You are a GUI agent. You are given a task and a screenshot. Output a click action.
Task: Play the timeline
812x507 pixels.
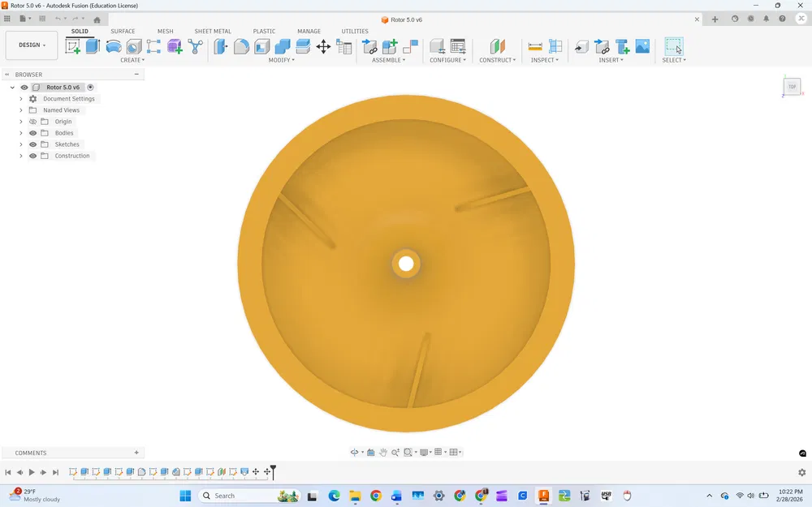32,472
